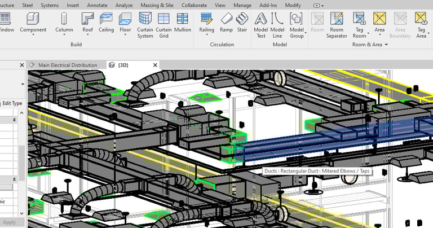Open the Railing dropdown arrow
Screen dimensions: 433x228
pyautogui.click(x=206, y=34)
